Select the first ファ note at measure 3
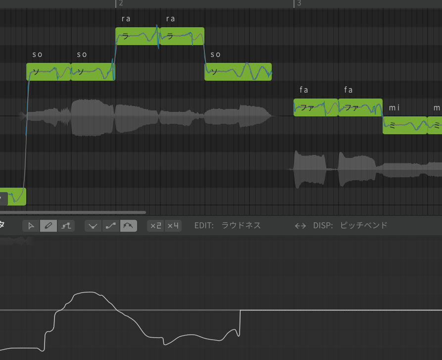Viewport: 442px width, 360px height. [316, 107]
